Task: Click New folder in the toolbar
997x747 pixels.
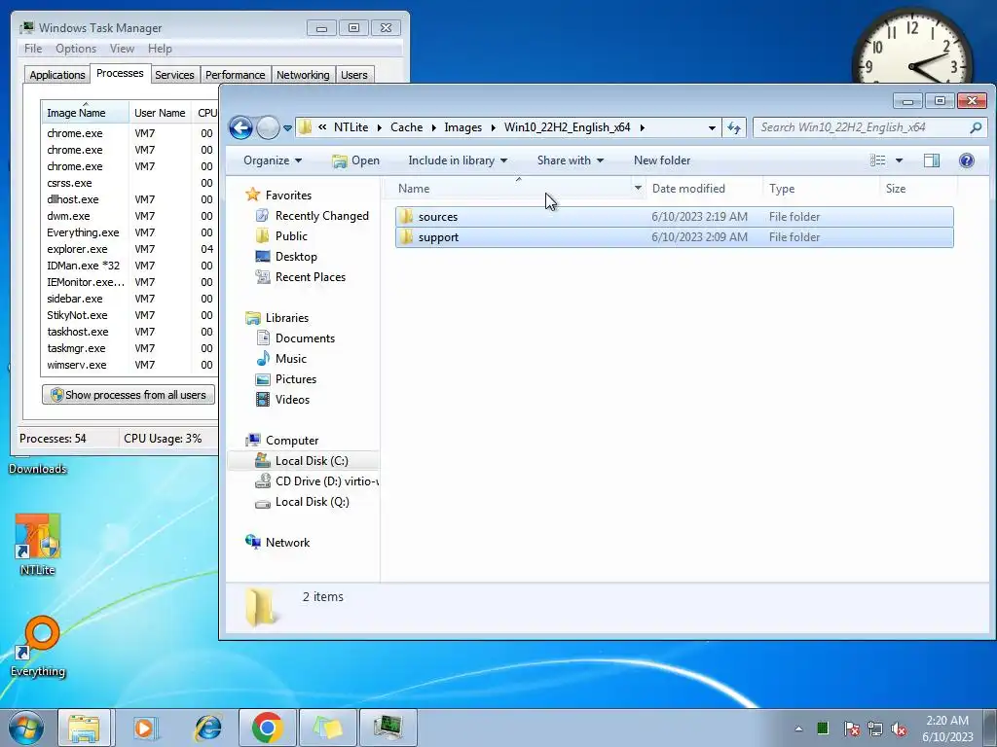Action: pyautogui.click(x=662, y=160)
